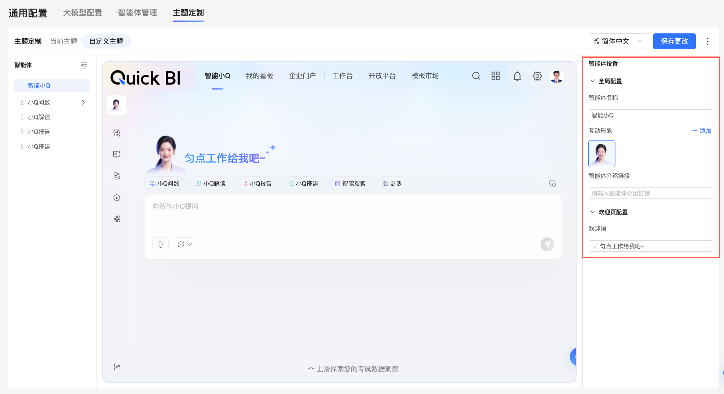Screen dimensions: 724x394
Task: Click the Quick BI logo
Action: click(146, 78)
